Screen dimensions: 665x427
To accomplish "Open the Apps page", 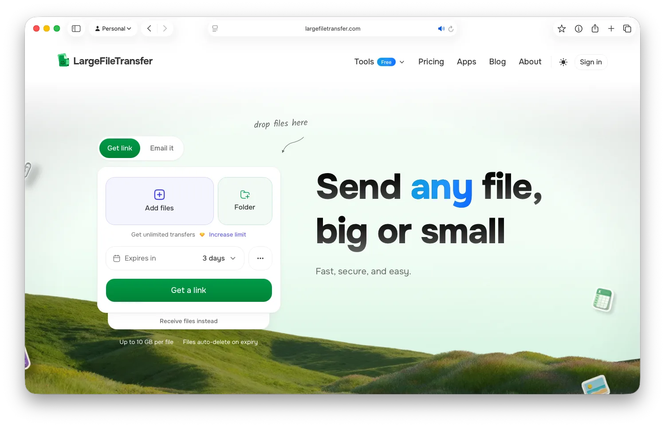I will click(x=467, y=62).
